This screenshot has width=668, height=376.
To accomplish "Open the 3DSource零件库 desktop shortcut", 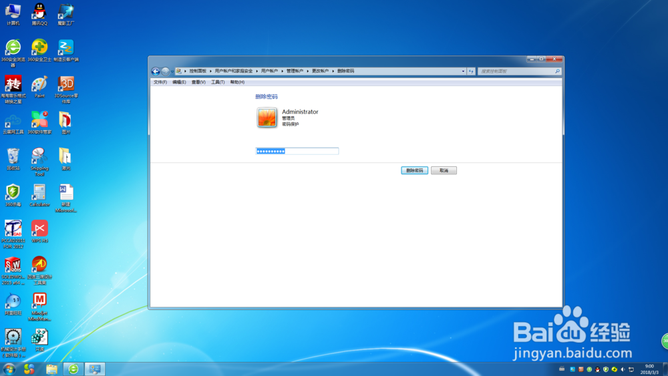I will [65, 89].
